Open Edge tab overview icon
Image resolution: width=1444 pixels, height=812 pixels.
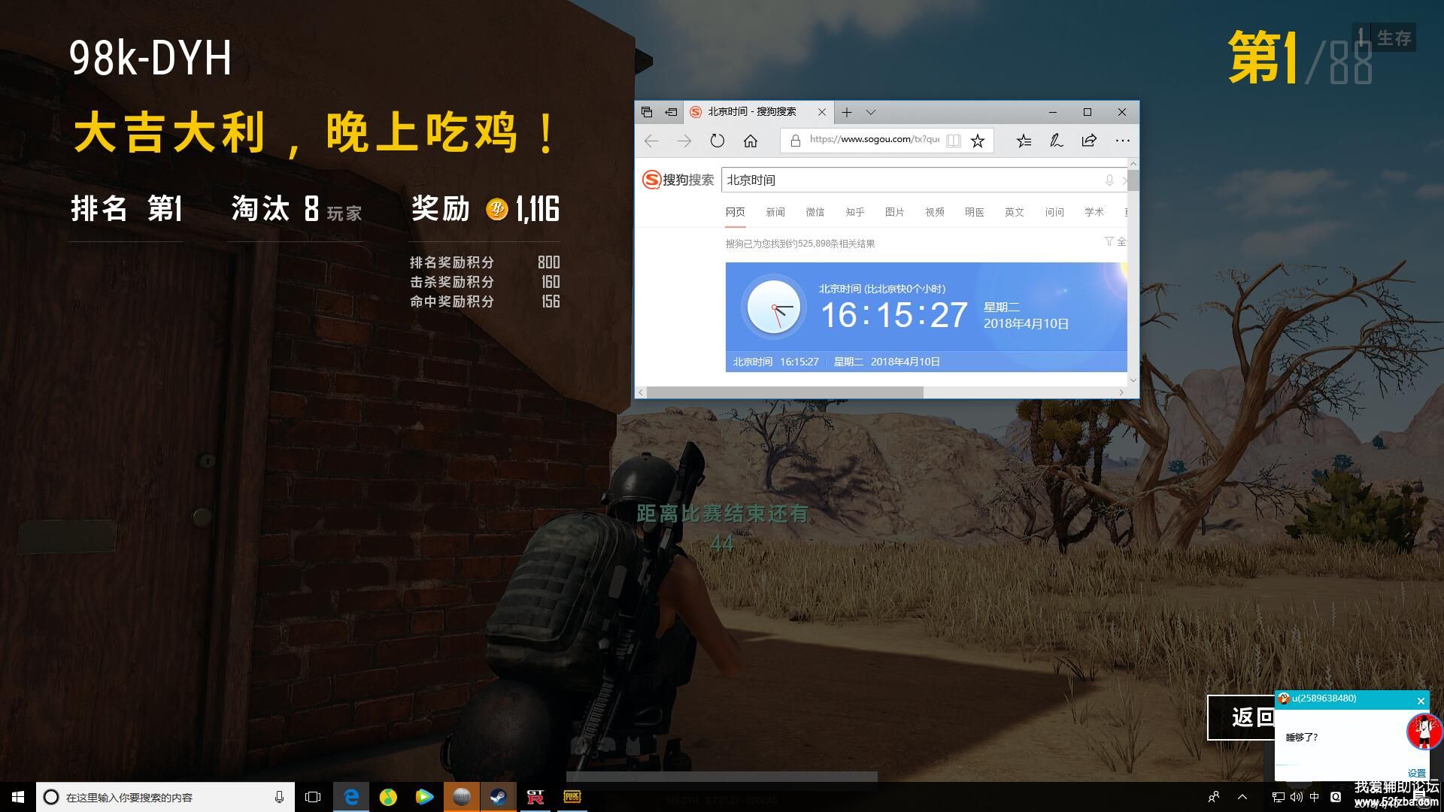(x=647, y=112)
